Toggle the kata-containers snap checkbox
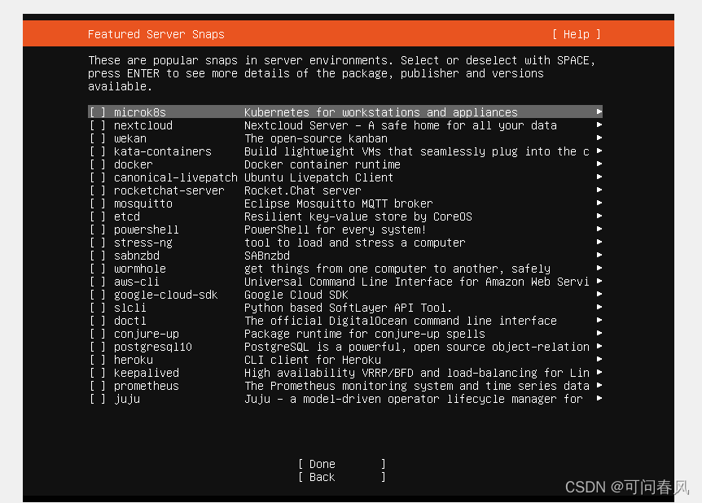This screenshot has height=503, width=702. coord(98,151)
